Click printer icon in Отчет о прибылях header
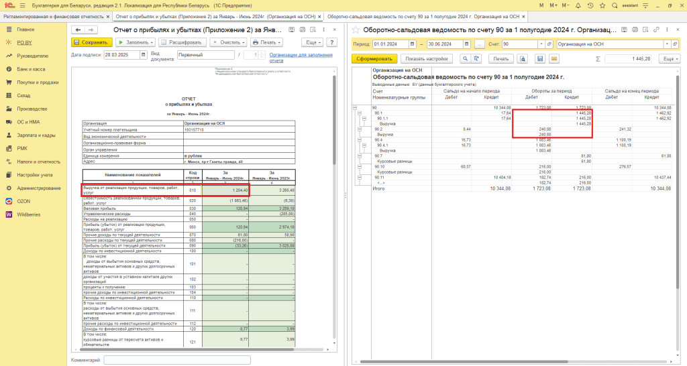This screenshot has width=687, height=366. click(302, 29)
